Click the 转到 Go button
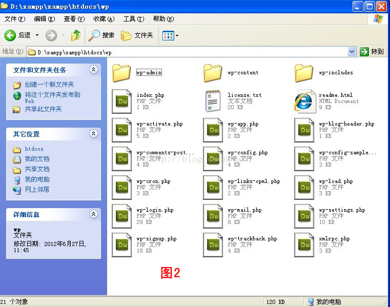The width and height of the screenshot is (390, 307). (372, 52)
